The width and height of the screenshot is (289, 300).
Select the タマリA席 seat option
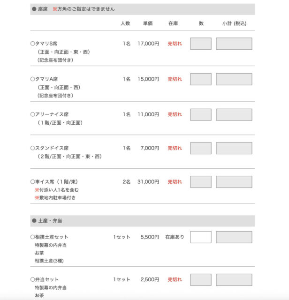(x=33, y=79)
